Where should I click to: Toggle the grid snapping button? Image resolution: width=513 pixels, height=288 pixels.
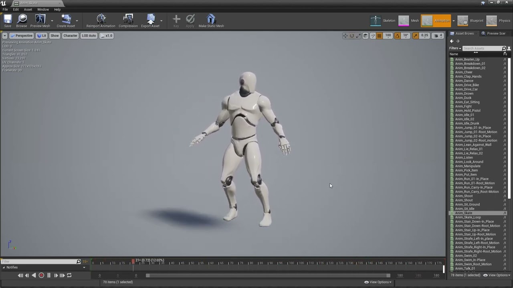coord(379,36)
